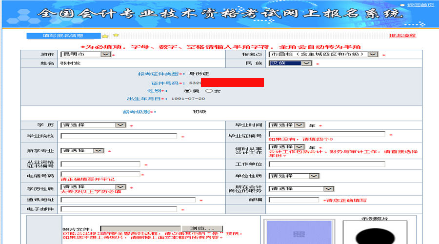439x244 pixels.
Task: Expand the 报名点 registration site dropdown
Action: tap(373, 55)
